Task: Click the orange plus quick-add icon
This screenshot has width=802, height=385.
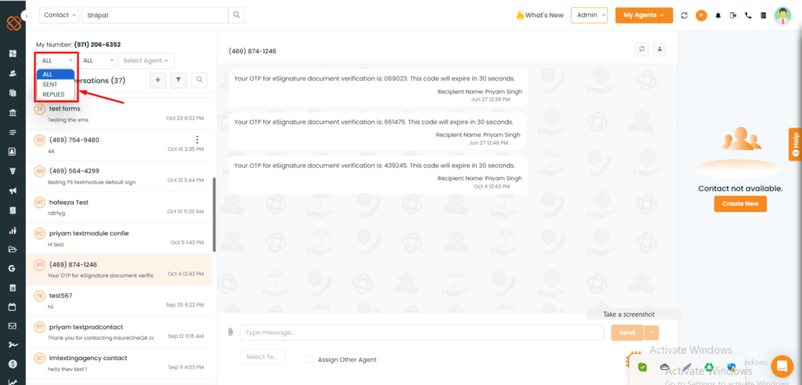Action: coord(701,16)
